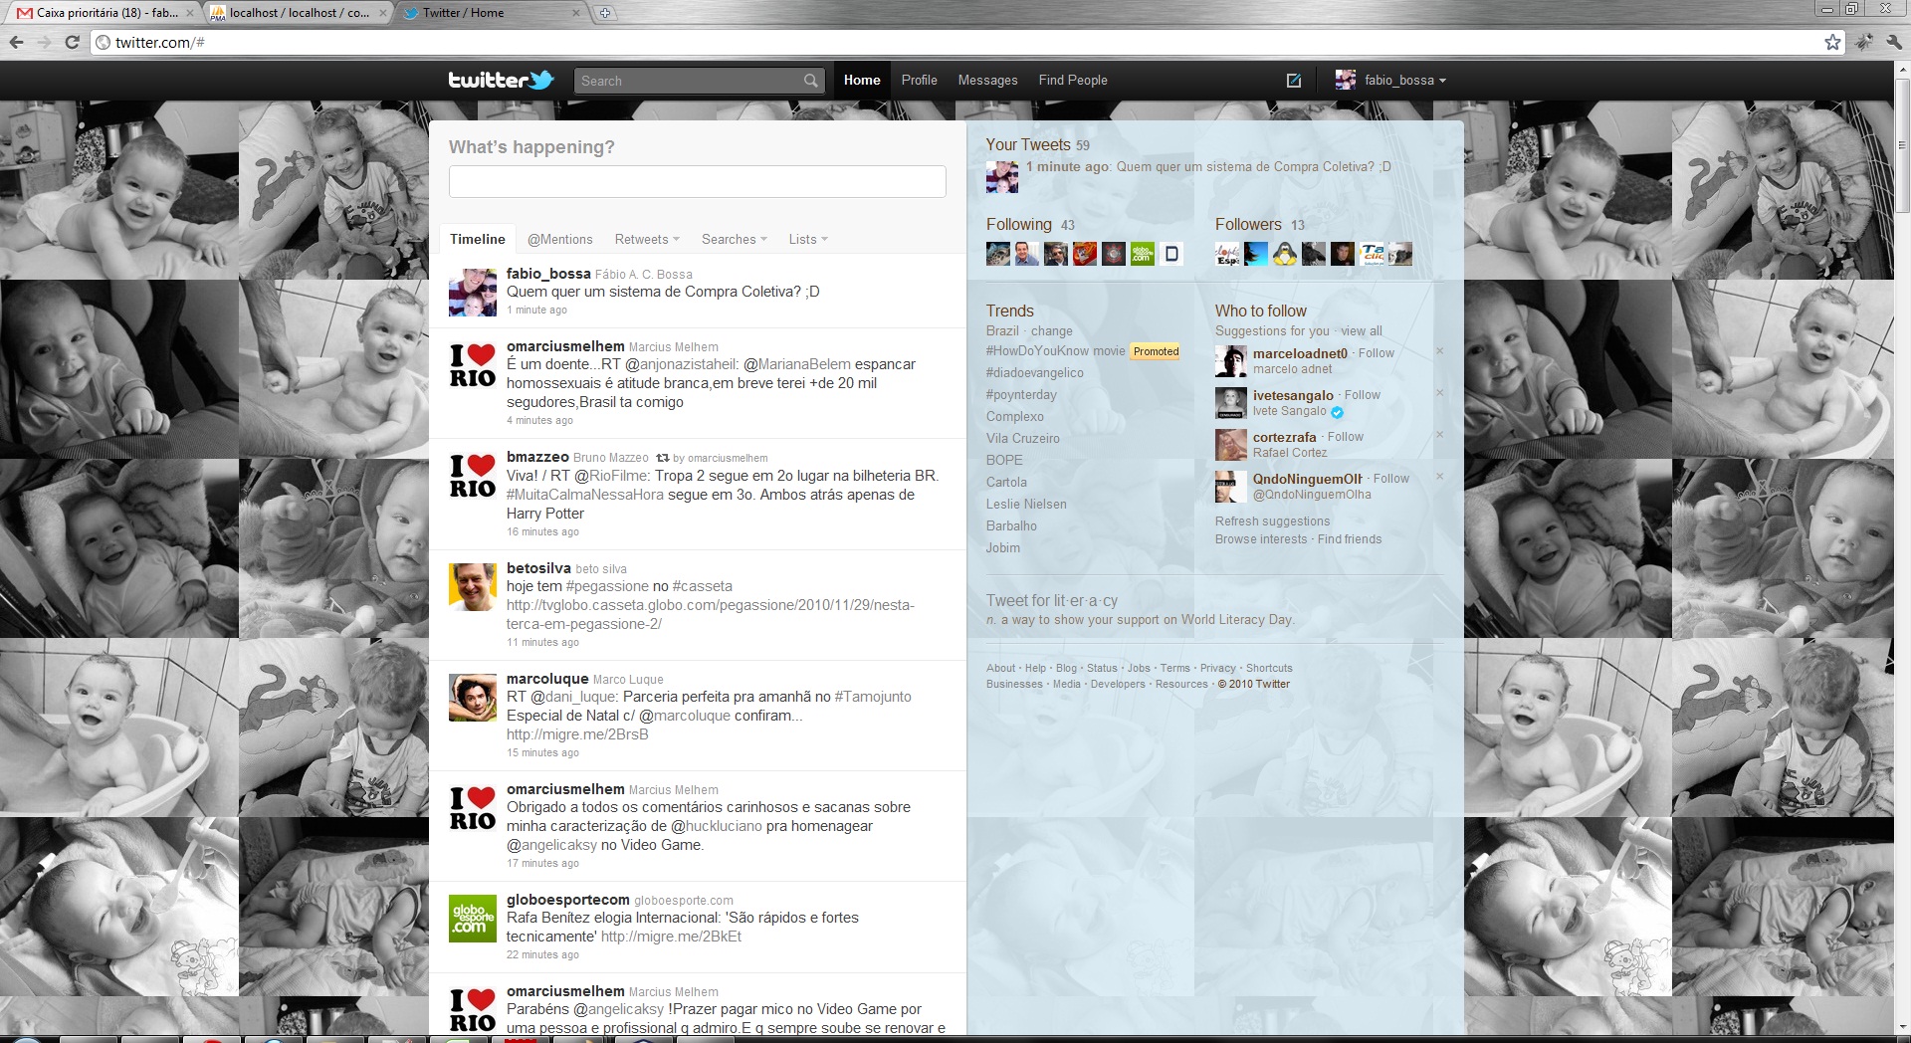Click globoesportecom avatar logo
This screenshot has width=1911, height=1043.
[x=473, y=919]
